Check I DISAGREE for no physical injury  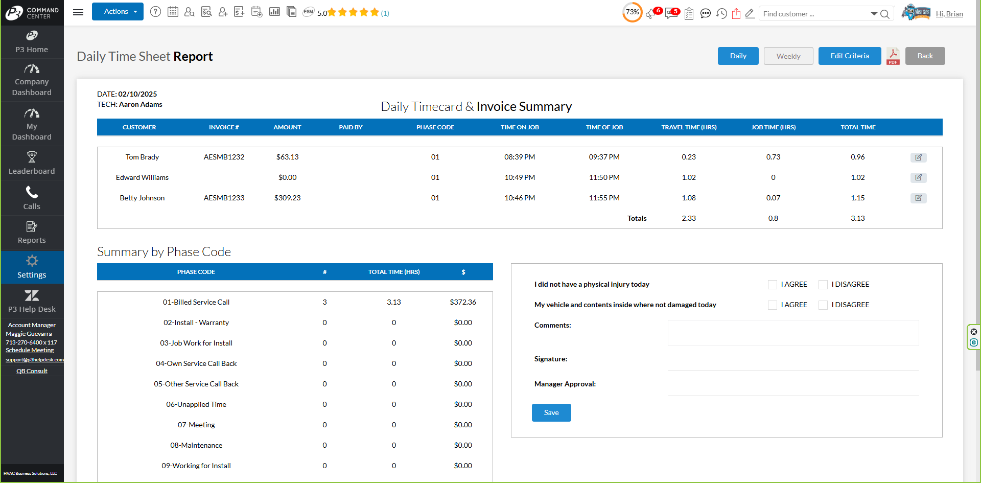point(823,285)
